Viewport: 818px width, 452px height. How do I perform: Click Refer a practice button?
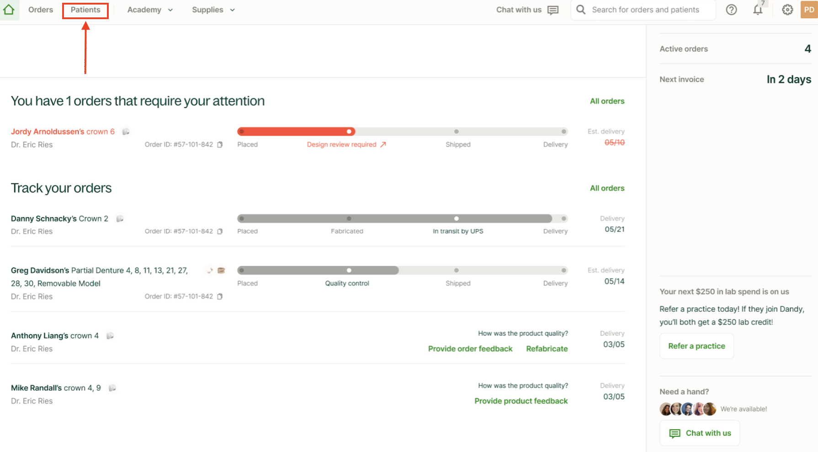pyautogui.click(x=696, y=346)
